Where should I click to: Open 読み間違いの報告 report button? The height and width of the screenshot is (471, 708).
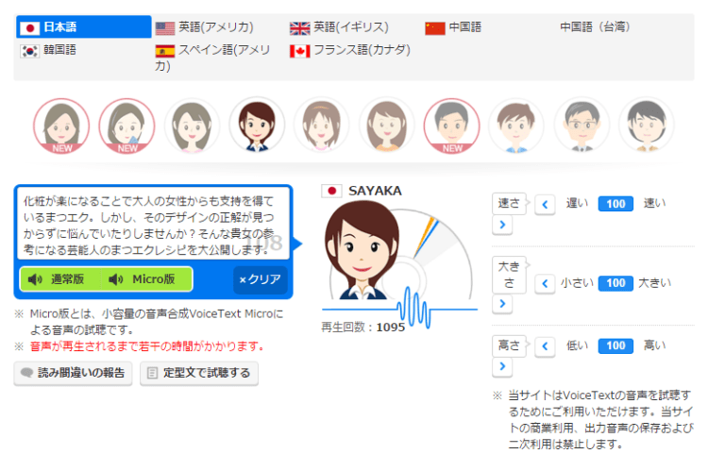(x=73, y=373)
